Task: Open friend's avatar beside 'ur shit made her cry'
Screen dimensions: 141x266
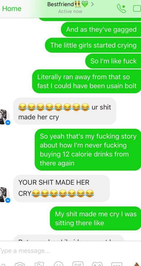Action: [4, 117]
